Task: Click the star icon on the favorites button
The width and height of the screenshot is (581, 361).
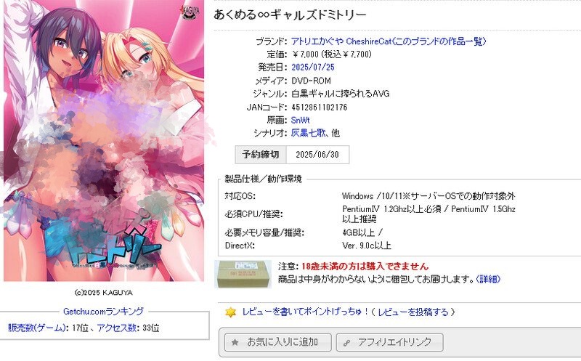Action: tap(235, 342)
